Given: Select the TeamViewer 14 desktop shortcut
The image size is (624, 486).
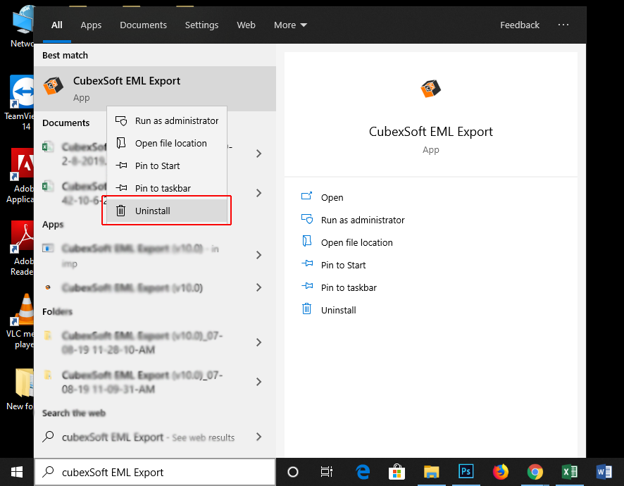Looking at the screenshot, I should point(19,103).
